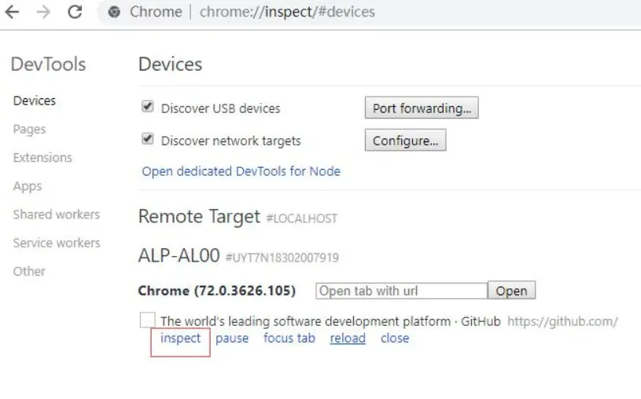The width and height of the screenshot is (641, 399).
Task: Open dedicated DevTools for Node
Action: 241,171
